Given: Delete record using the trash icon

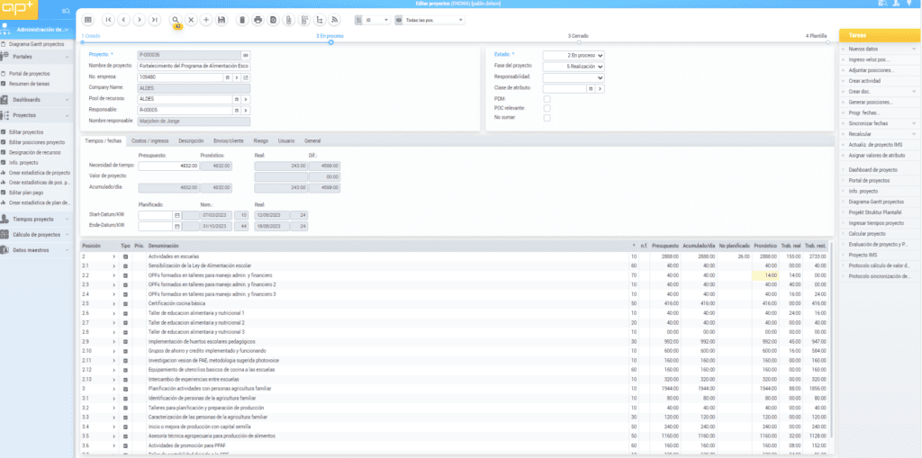Looking at the screenshot, I should pos(243,19).
